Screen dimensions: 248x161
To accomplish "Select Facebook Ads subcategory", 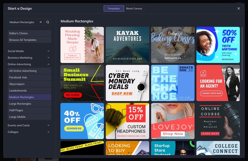I will pos(29,78).
